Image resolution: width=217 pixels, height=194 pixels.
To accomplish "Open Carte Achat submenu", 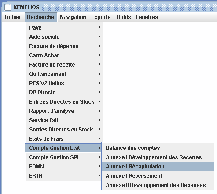I will [x=64, y=56].
